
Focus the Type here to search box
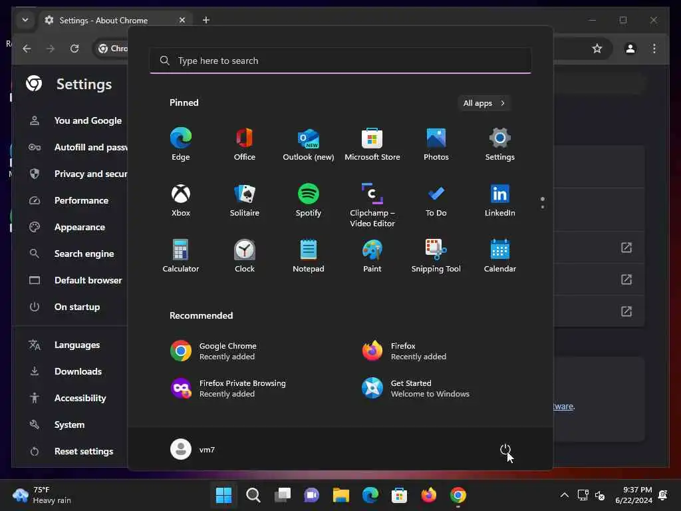tap(340, 61)
